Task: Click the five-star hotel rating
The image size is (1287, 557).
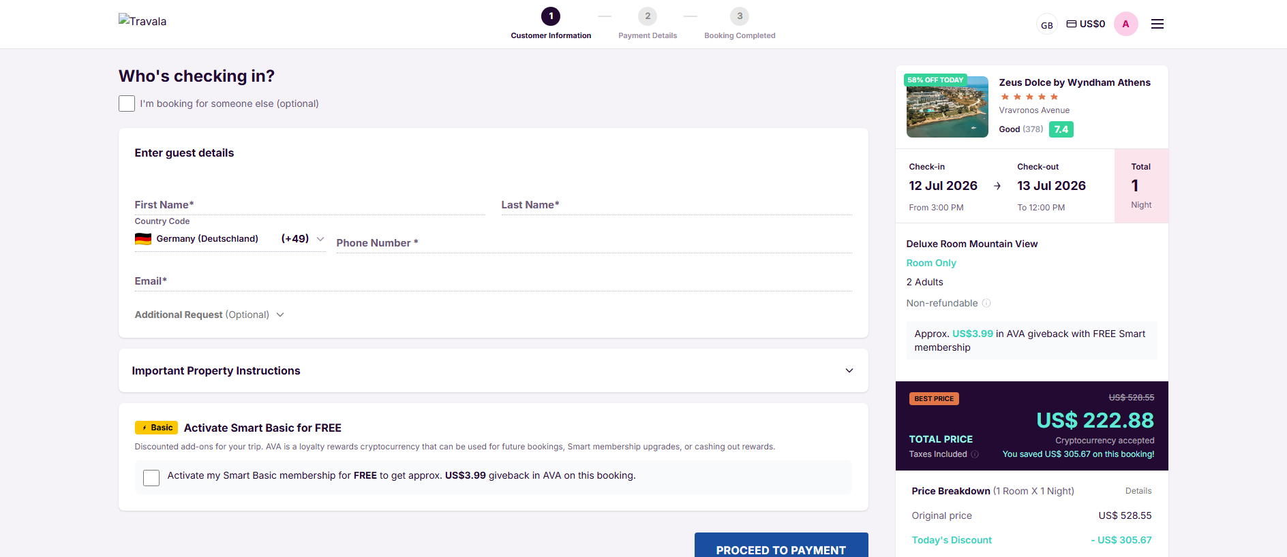Action: [x=1029, y=97]
